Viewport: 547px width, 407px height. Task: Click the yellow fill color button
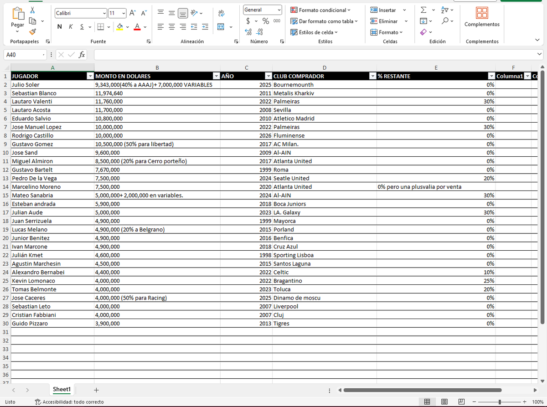(119, 27)
